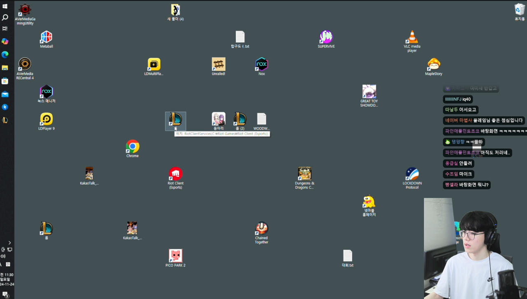This screenshot has width=527, height=299.
Task: Open the PICO PARK 2 shortcut
Action: point(175,258)
